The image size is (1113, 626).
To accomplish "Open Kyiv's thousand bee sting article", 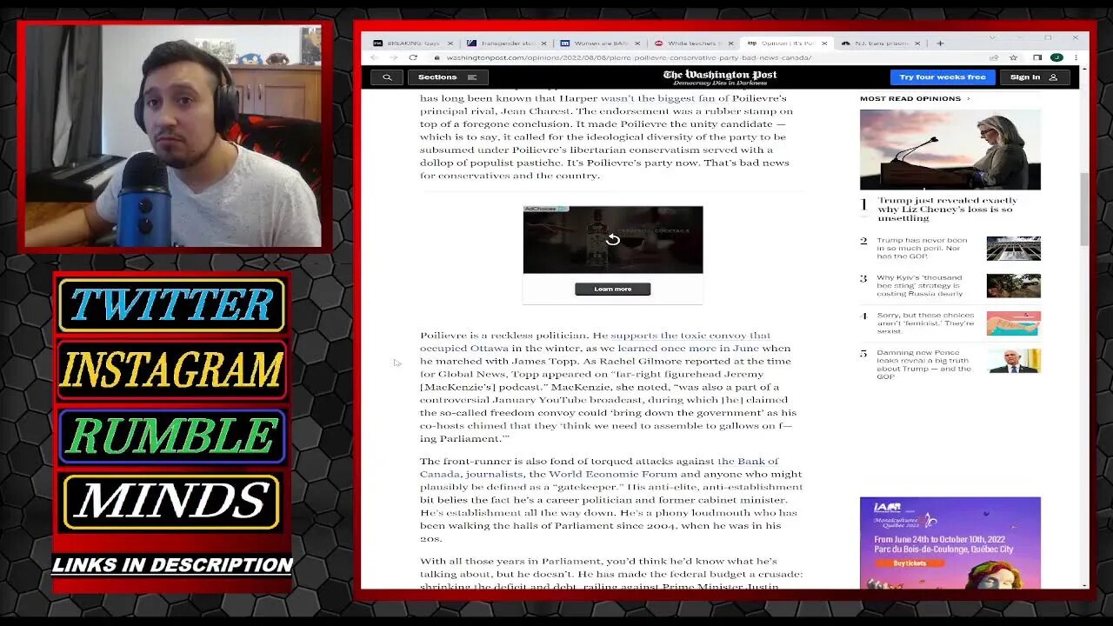I will [x=920, y=285].
